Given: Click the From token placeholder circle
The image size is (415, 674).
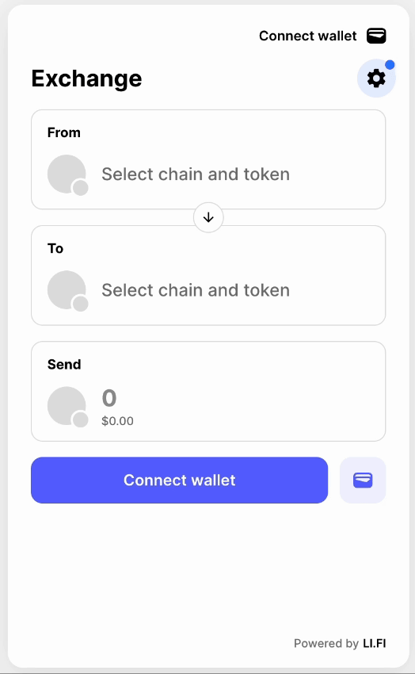Looking at the screenshot, I should (67, 174).
